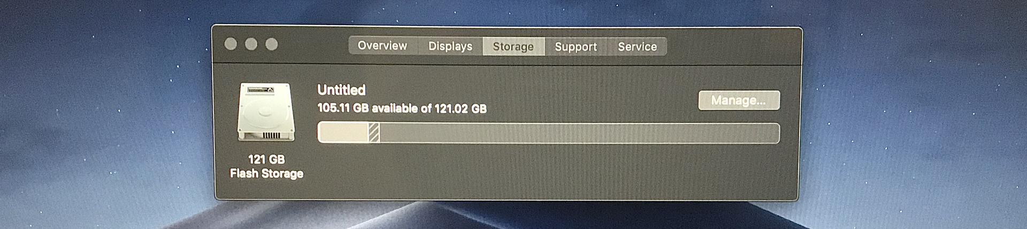Click empty title bar right of Service tab
Screen dimensions: 1027x229
(733, 46)
